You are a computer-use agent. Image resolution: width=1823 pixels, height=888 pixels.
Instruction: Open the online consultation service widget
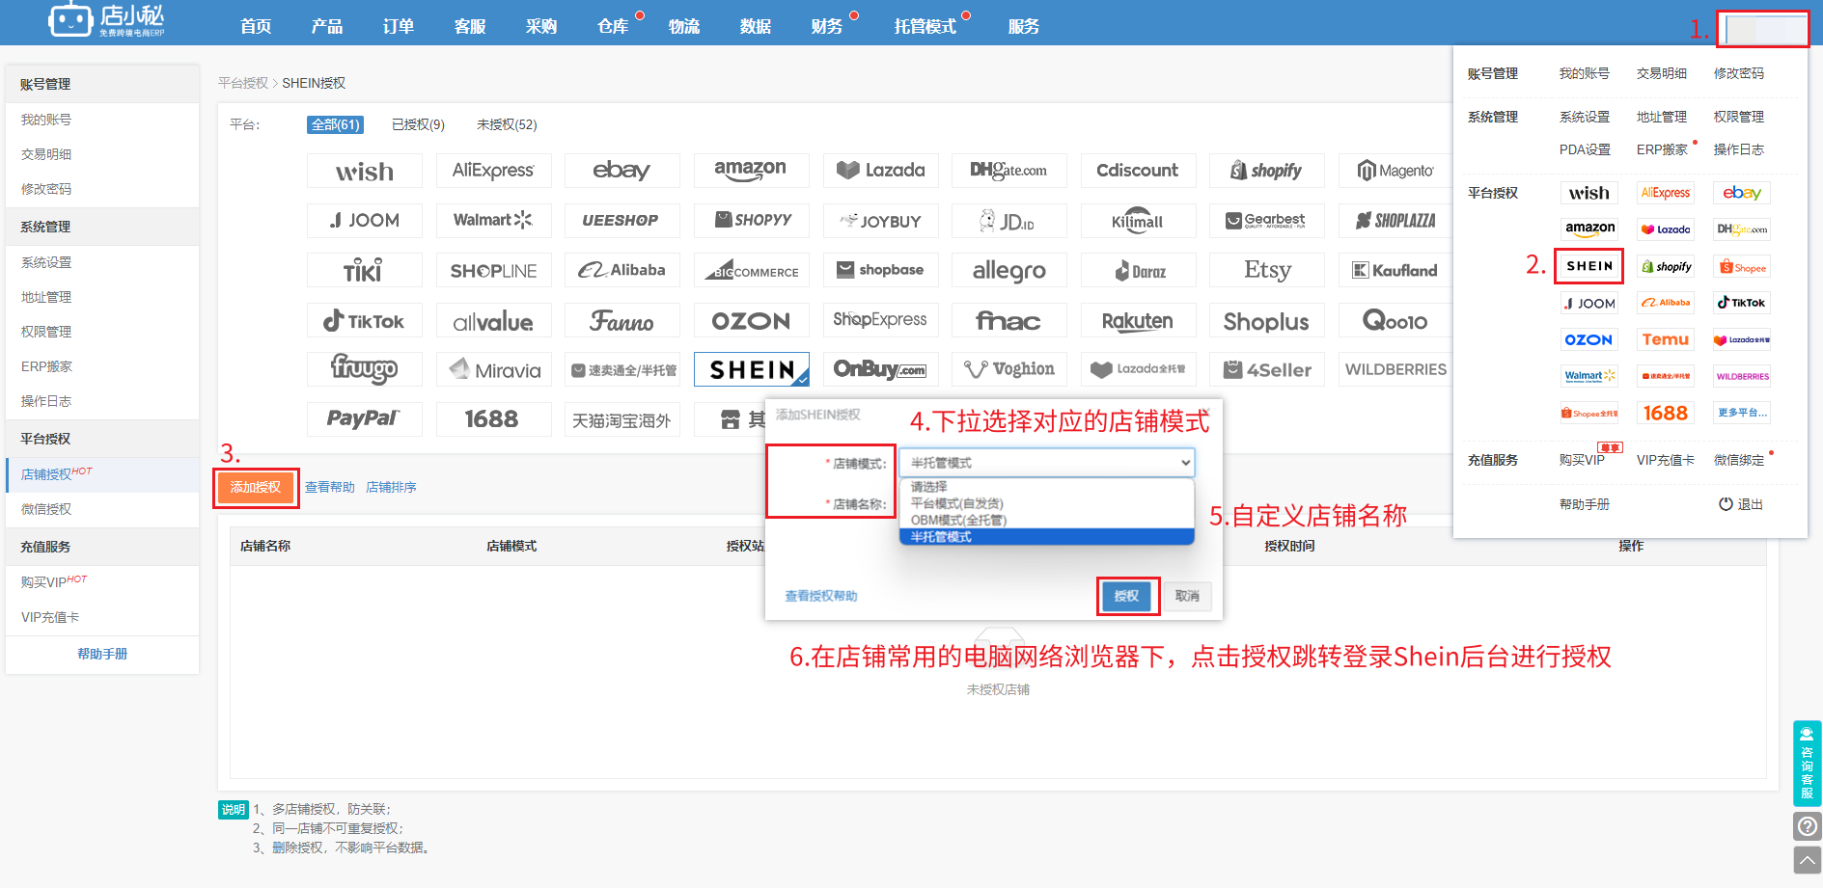coord(1807,763)
